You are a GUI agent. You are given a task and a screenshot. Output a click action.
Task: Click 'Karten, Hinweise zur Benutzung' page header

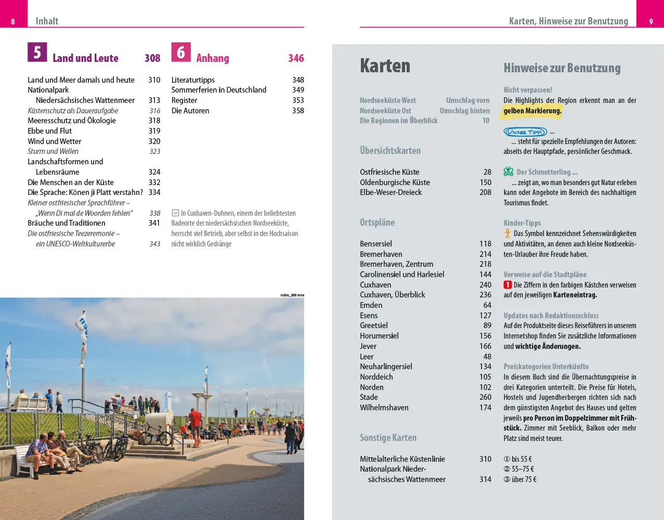(x=568, y=21)
